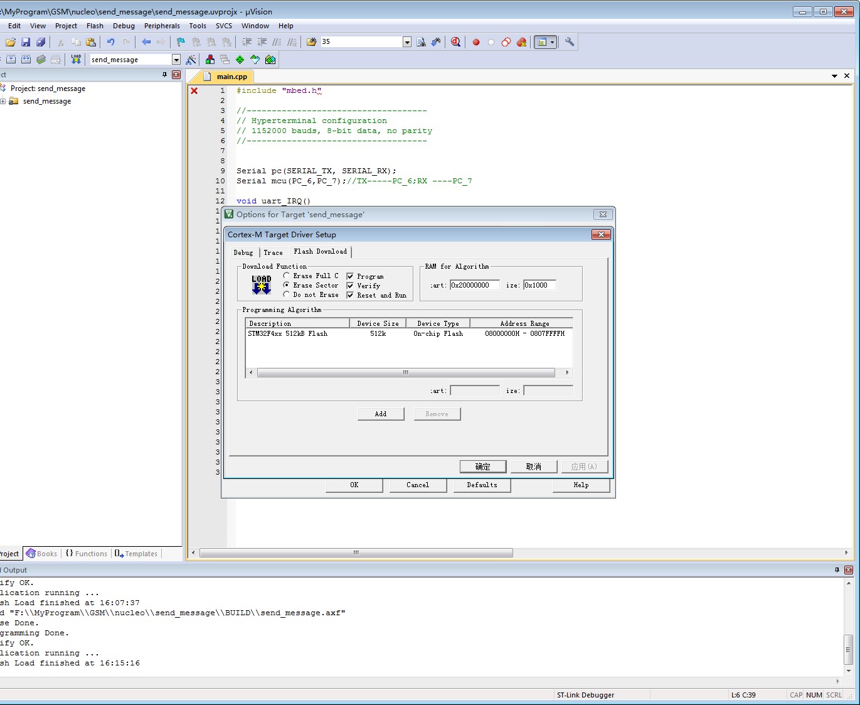Click the Navigate Backwards blue arrow icon
860x705 pixels.
146,42
